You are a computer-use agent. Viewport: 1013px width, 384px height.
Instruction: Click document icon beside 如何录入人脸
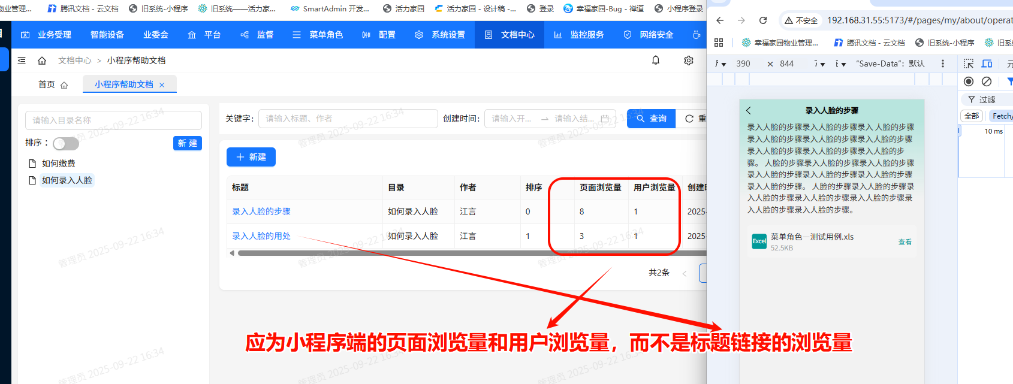(32, 180)
